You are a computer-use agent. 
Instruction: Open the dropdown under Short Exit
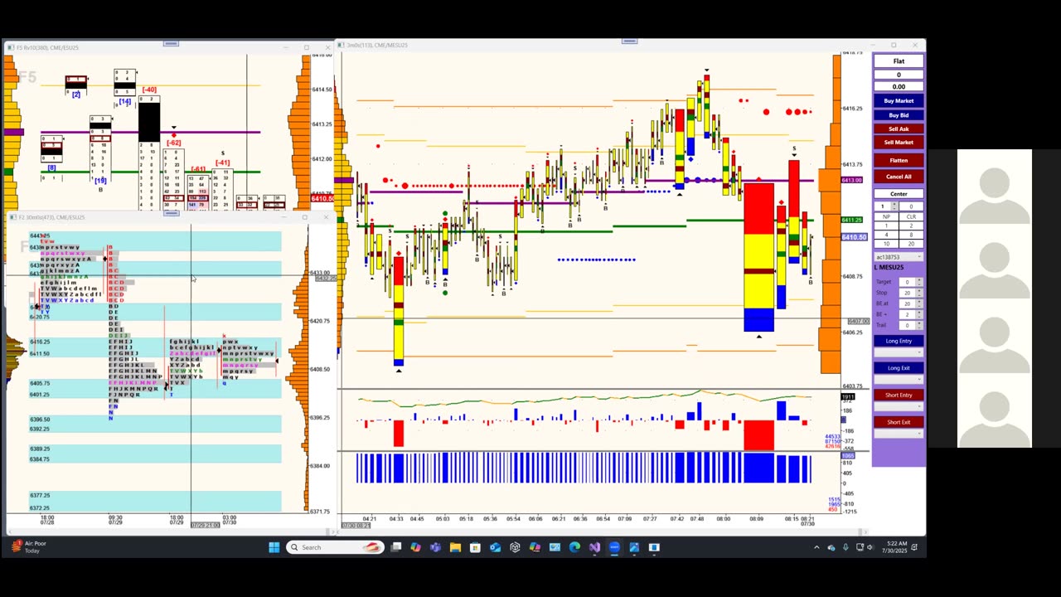tap(899, 434)
